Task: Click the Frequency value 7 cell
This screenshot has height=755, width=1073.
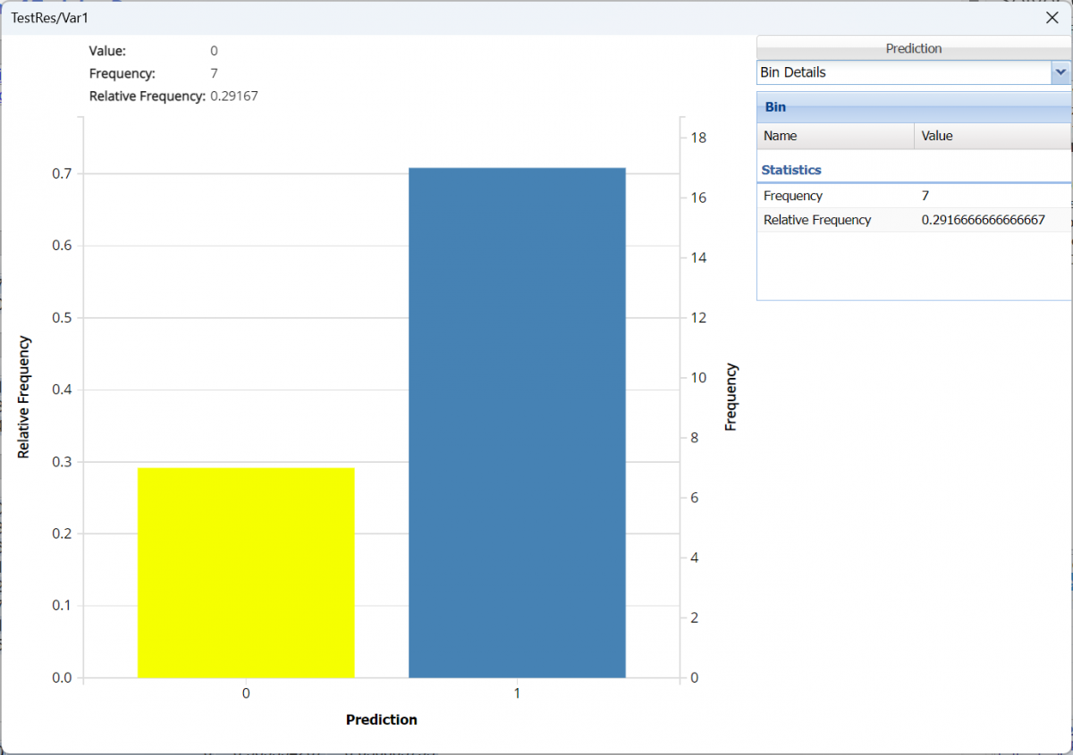Action: pyautogui.click(x=925, y=196)
